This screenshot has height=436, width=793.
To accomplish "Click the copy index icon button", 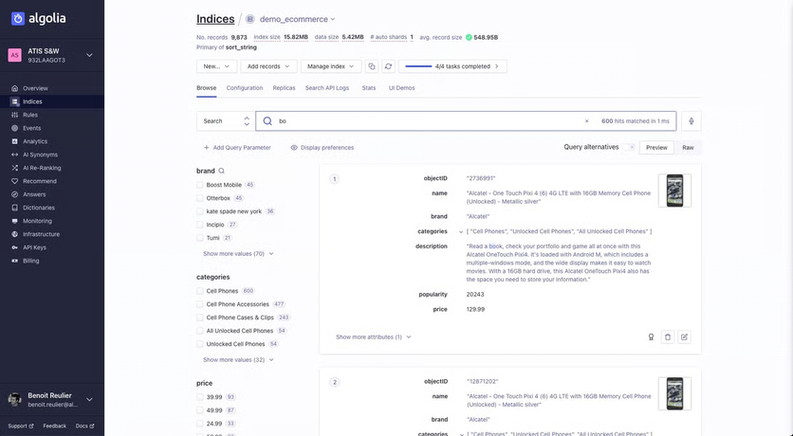I will coord(372,66).
